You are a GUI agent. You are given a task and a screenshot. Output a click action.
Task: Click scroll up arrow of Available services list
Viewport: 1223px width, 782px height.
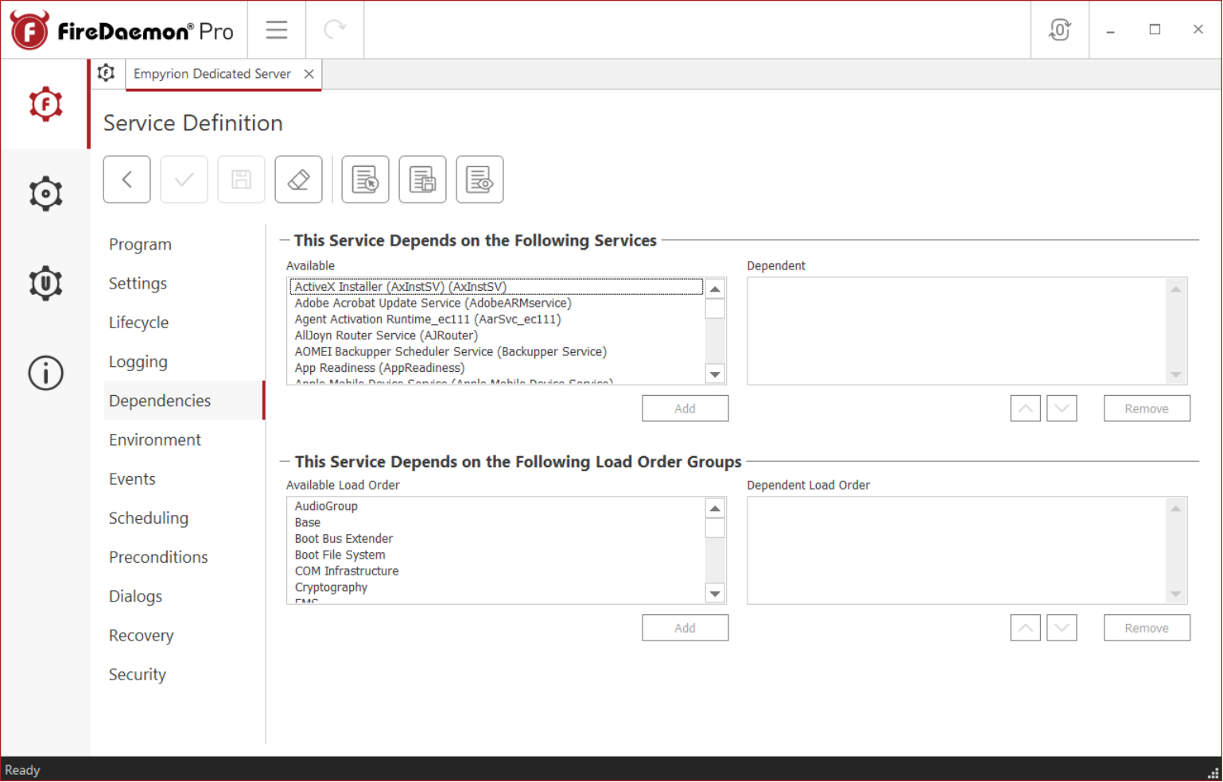[715, 289]
